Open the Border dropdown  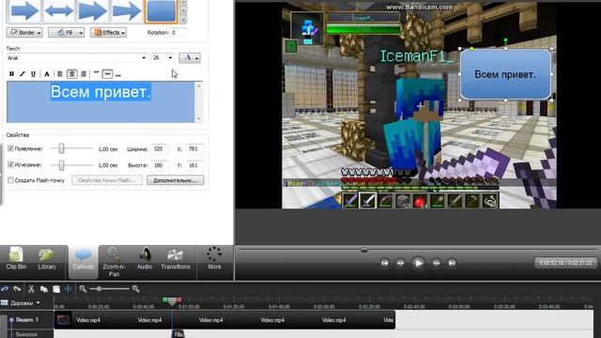[24, 33]
